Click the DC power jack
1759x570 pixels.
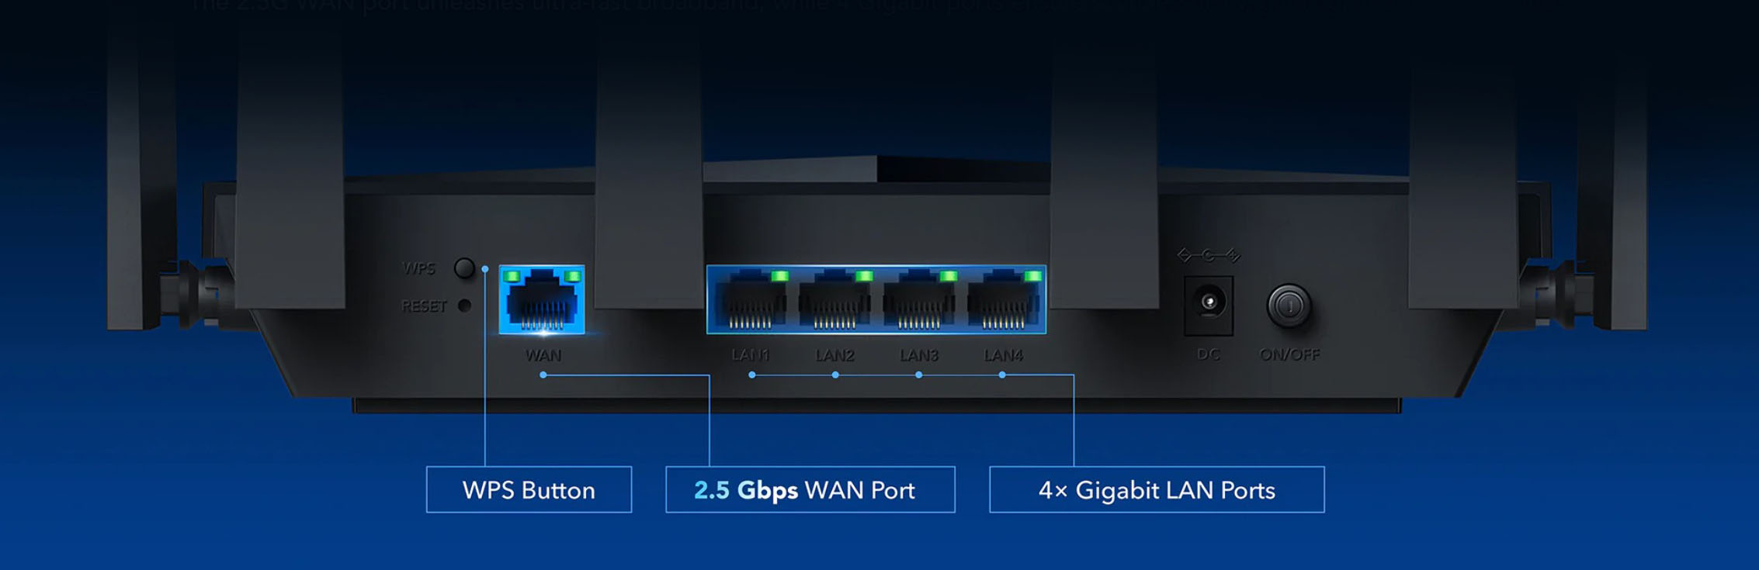(1209, 306)
